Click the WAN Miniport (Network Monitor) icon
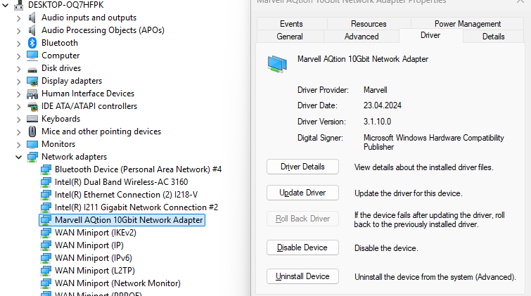531x296 pixels. [x=46, y=283]
